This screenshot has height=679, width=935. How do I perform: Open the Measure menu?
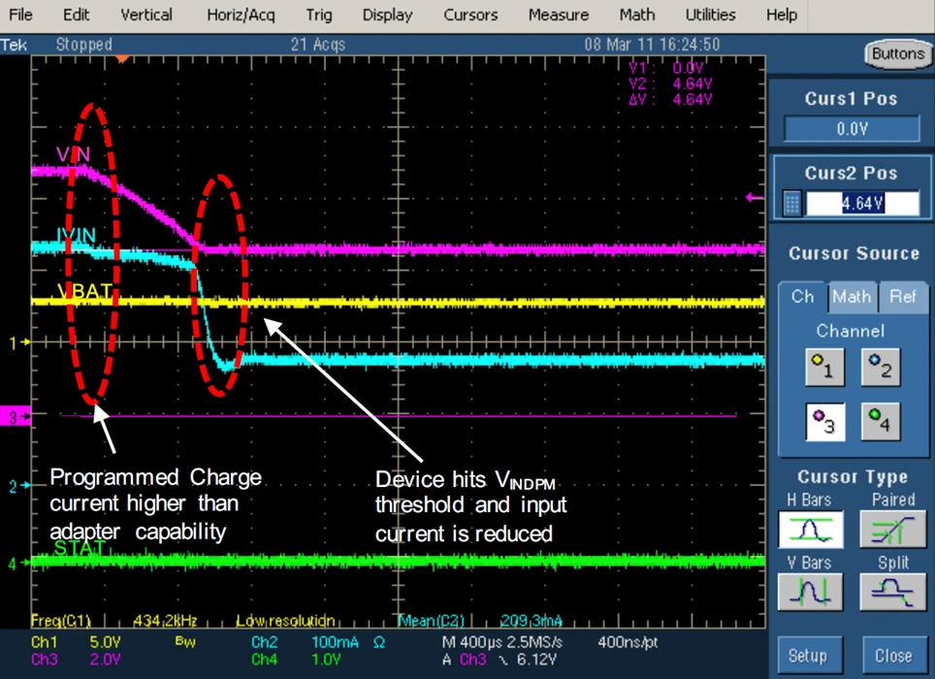558,15
